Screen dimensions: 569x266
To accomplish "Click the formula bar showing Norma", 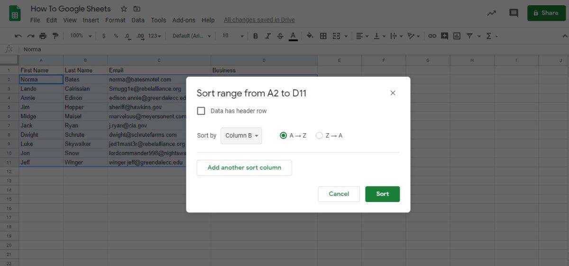I will [293, 49].
